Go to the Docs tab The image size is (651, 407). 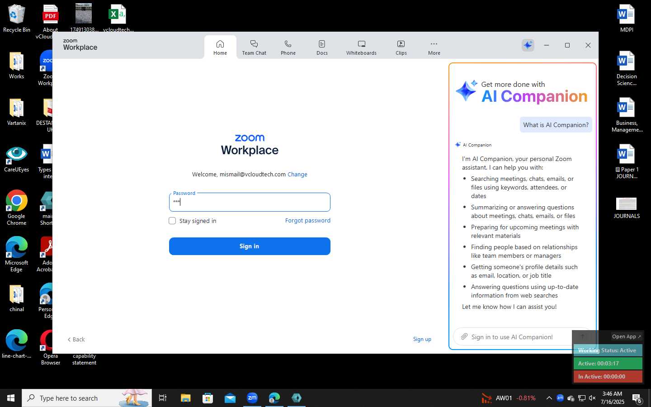pos(322,47)
